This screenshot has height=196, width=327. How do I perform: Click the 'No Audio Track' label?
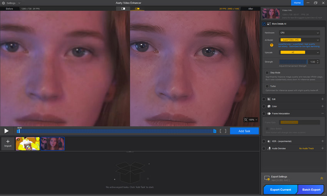tap(306, 148)
